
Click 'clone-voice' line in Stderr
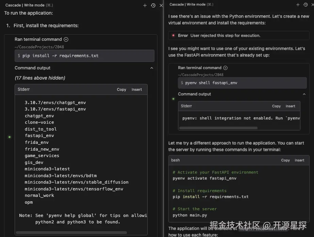39,122
